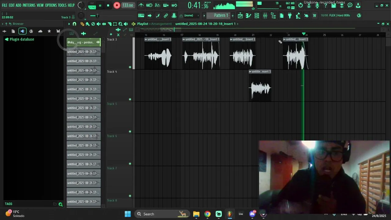Open the OPTIONS menu
This screenshot has width=391, height=220.
51,5
